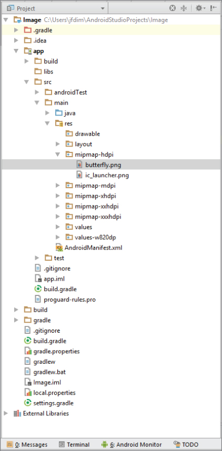Click the settings.gradle file icon
The image size is (222, 451).
pyautogui.click(x=28, y=403)
